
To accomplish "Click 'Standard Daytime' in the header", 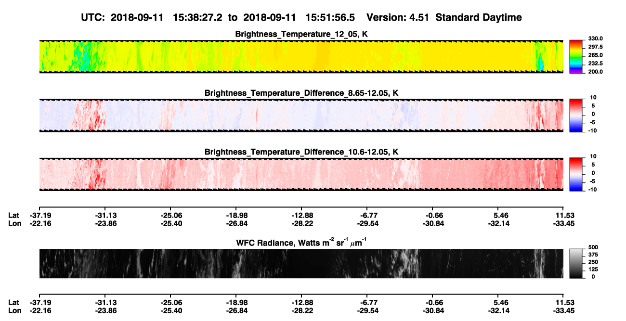I will tap(478, 17).
